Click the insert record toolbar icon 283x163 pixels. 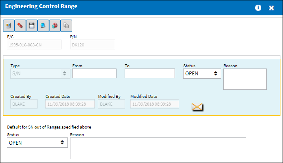point(9,26)
